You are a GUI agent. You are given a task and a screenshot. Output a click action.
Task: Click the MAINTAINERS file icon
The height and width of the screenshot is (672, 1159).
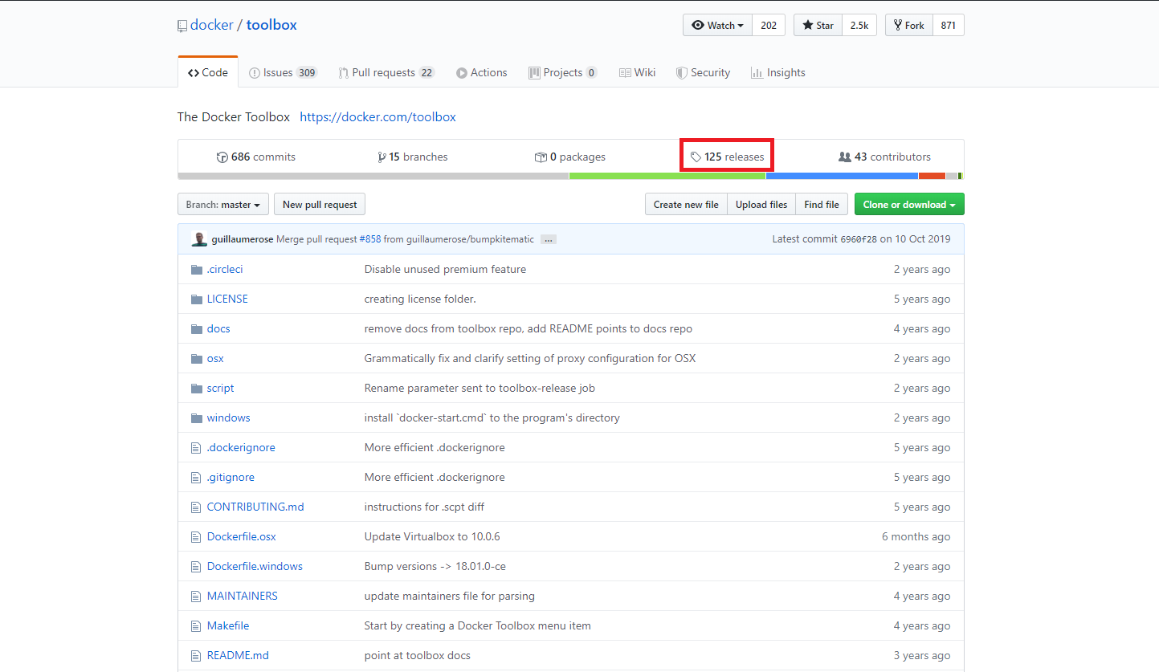point(195,597)
